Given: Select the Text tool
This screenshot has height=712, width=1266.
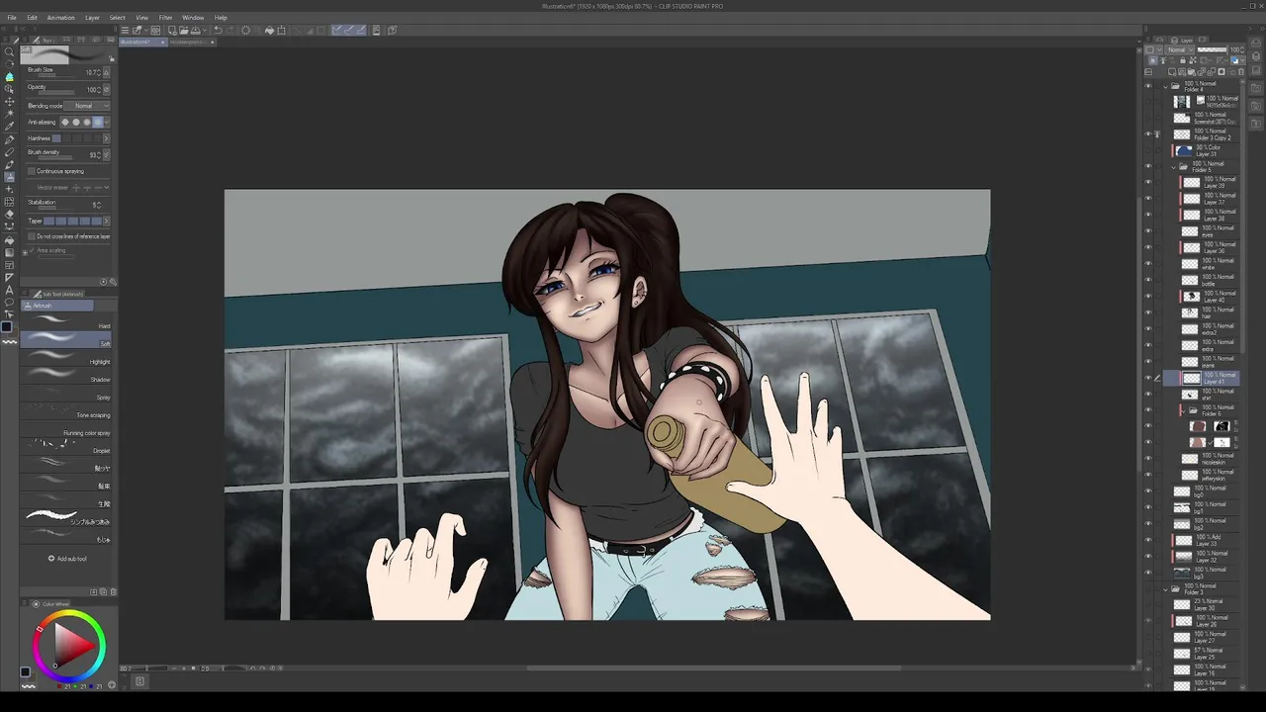Looking at the screenshot, I should (x=8, y=290).
